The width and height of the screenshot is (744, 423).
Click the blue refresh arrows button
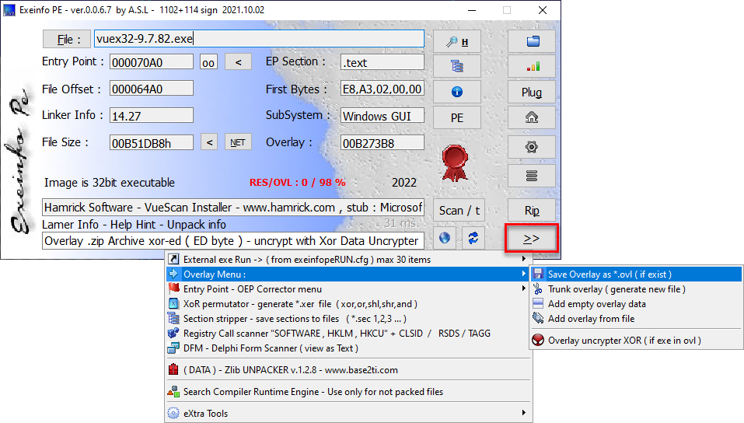tap(473, 238)
